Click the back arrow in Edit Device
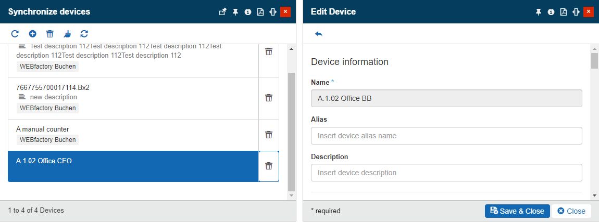This screenshot has height=222, width=599. [319, 34]
